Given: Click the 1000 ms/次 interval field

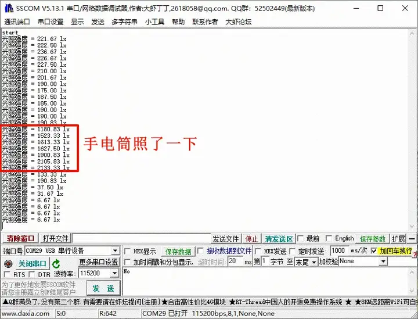Looking at the screenshot, I should (340, 250).
